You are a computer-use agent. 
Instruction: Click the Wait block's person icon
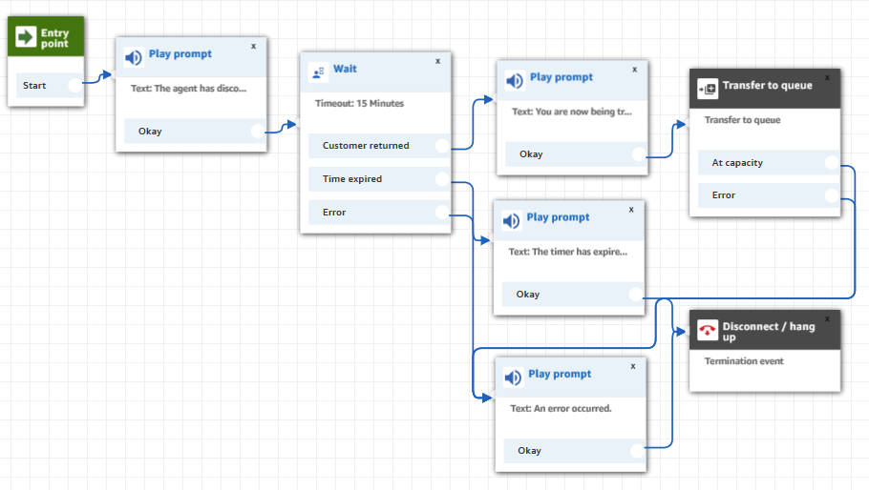click(318, 71)
